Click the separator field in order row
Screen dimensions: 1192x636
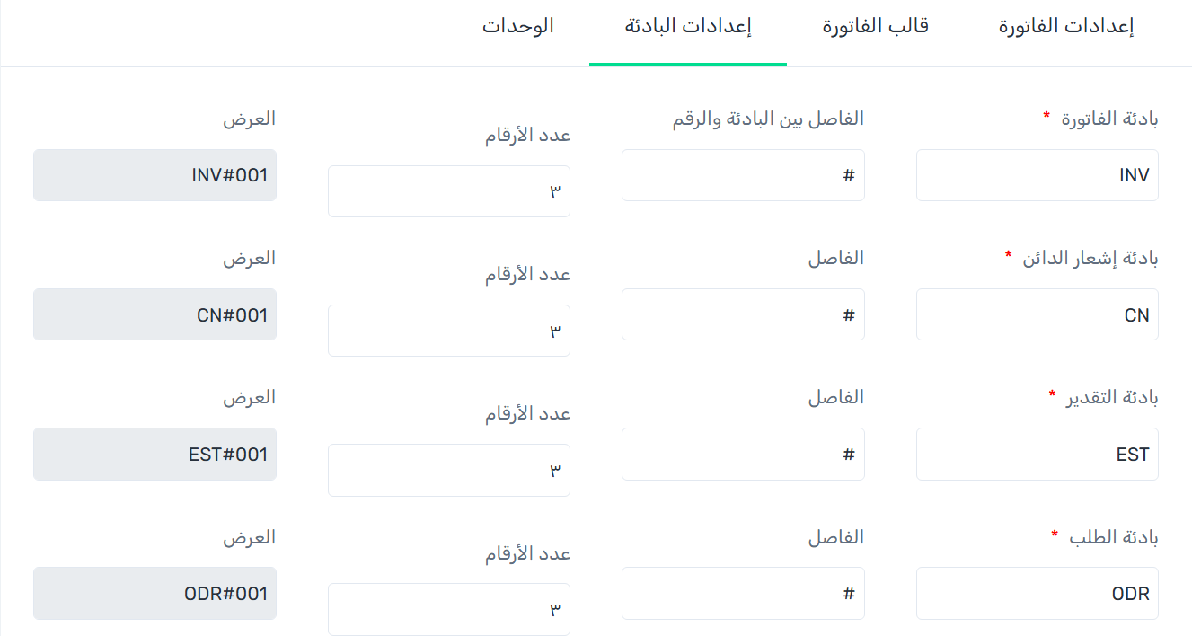coord(743,593)
